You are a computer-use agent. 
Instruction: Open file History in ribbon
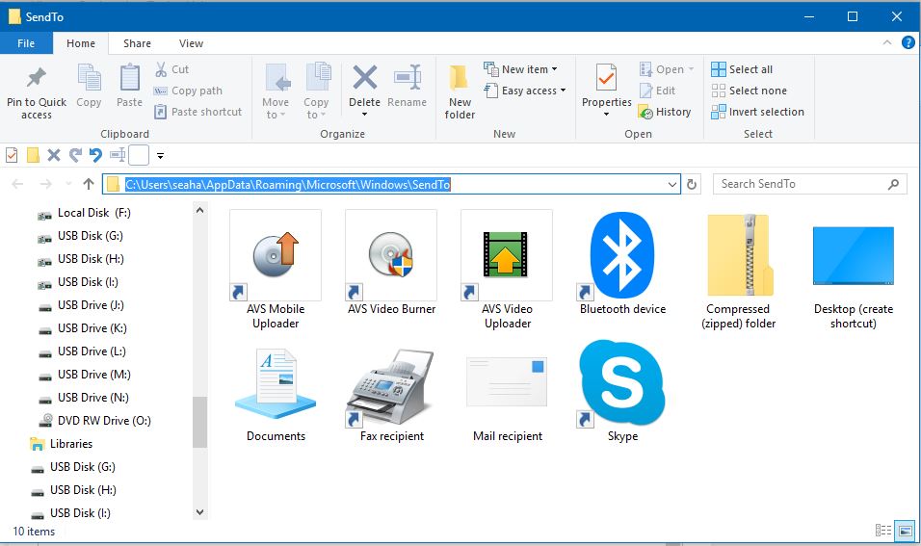pos(665,112)
